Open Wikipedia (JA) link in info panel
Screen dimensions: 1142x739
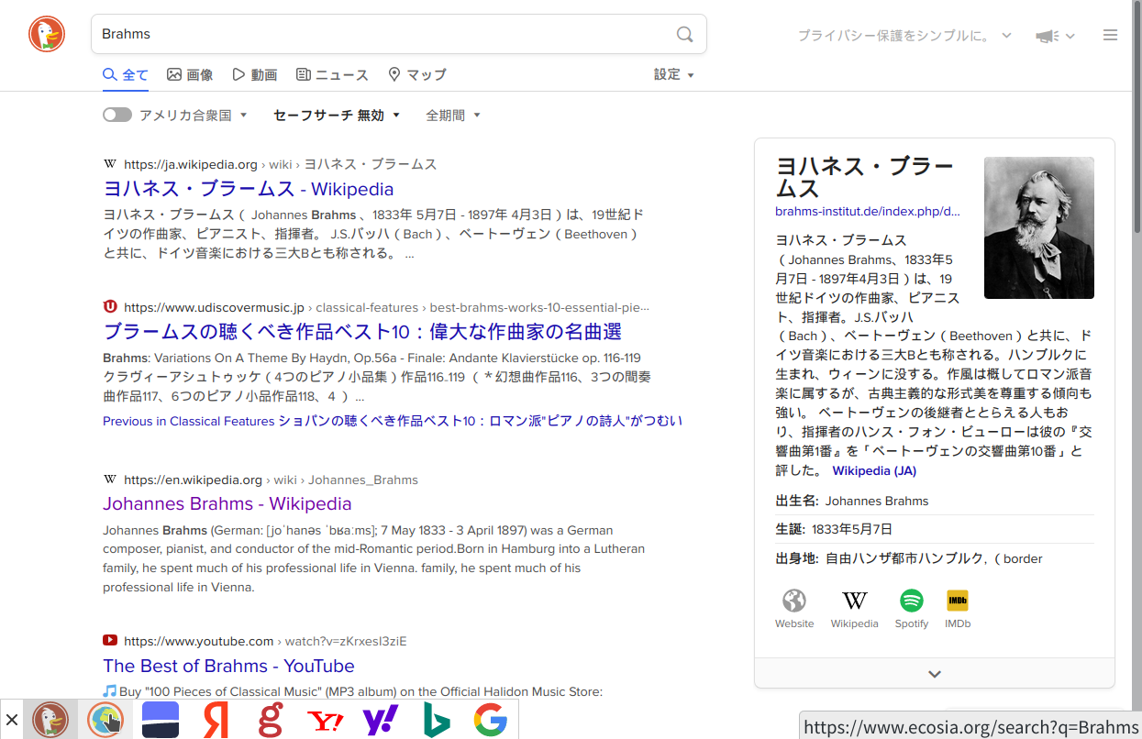tap(874, 470)
